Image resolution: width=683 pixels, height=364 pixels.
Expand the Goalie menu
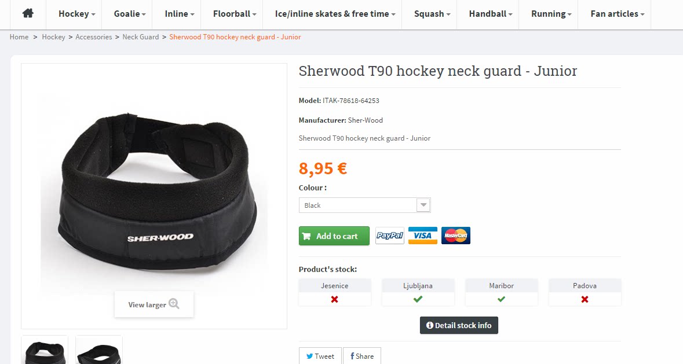[130, 14]
